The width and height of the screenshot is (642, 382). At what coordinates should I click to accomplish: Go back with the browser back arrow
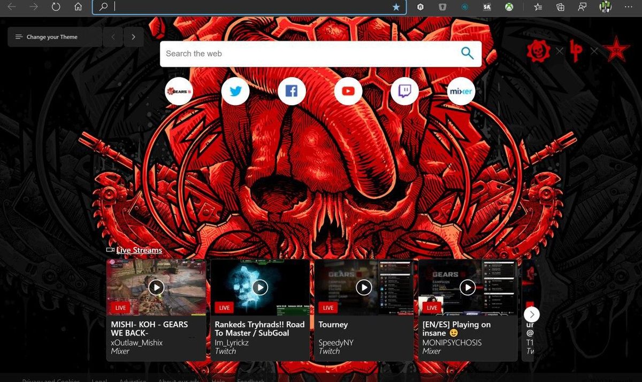click(11, 7)
